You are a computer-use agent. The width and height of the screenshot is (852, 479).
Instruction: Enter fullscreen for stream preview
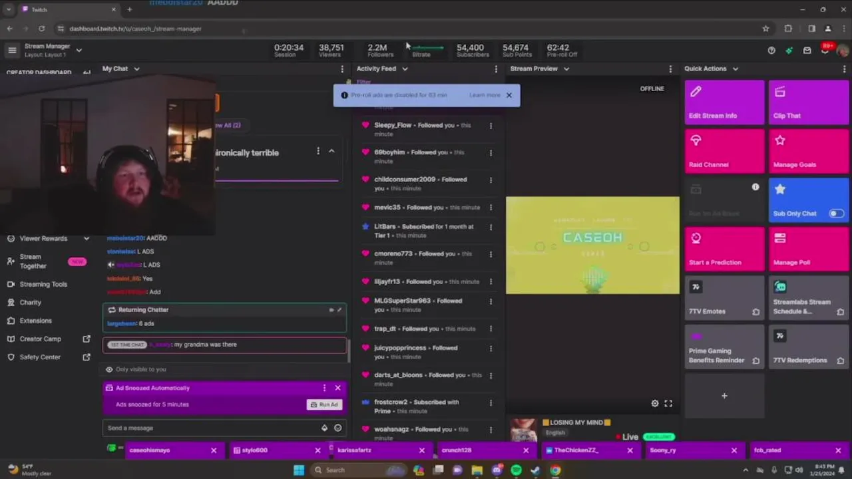click(668, 403)
